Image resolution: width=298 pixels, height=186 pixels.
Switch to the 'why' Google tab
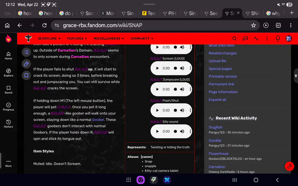point(273,13)
